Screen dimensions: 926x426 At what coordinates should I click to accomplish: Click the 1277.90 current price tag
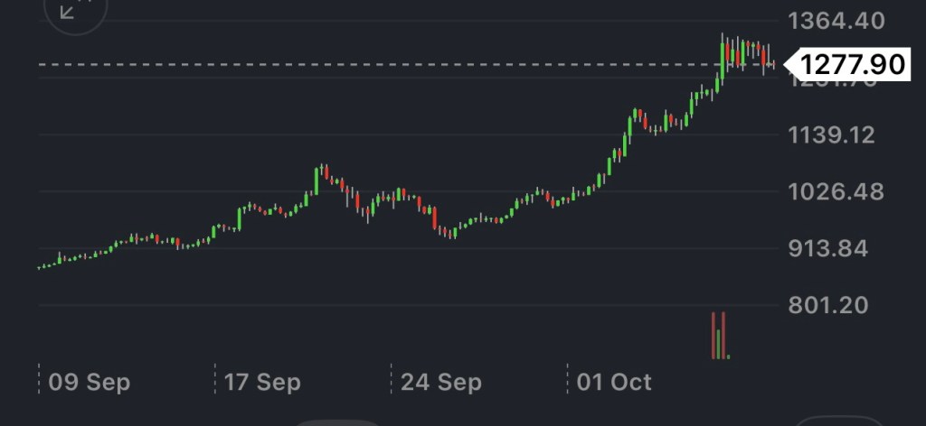click(848, 65)
